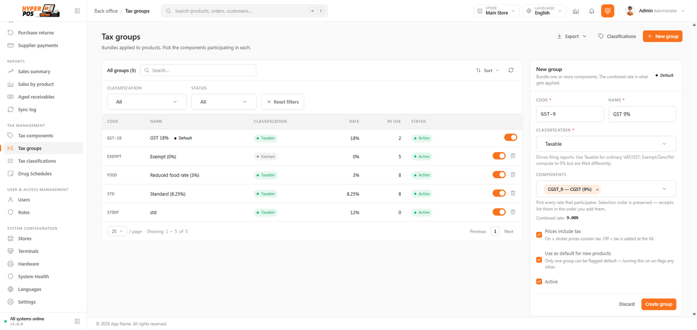Click the Hyper POS logo
The image size is (697, 330).
41,11
